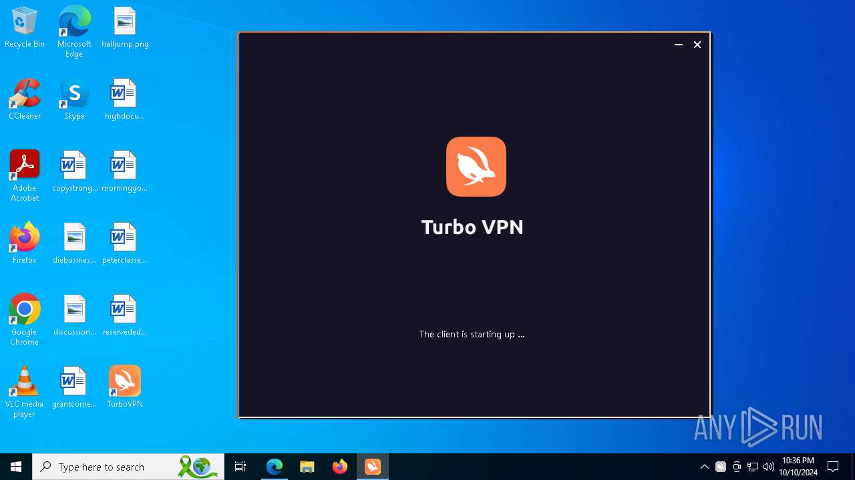
Task: Open the Windows Start menu
Action: pyautogui.click(x=16, y=467)
